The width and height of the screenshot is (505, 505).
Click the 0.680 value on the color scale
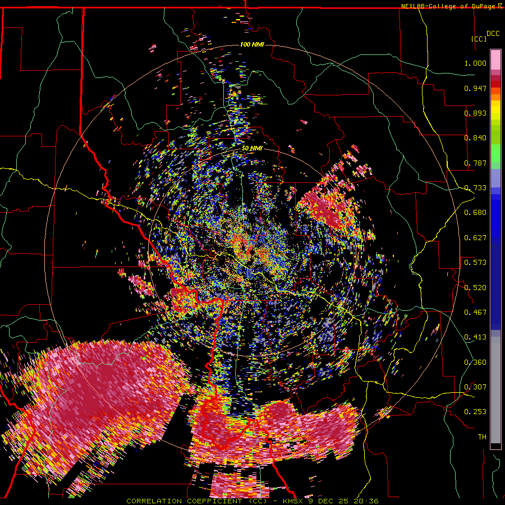[x=475, y=213]
